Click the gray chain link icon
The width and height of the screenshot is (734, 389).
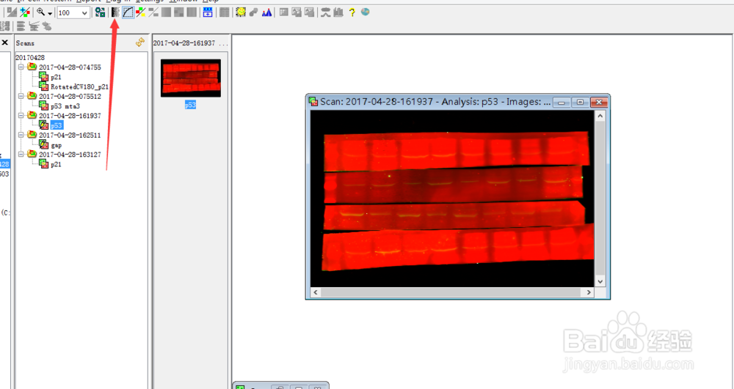(254, 12)
